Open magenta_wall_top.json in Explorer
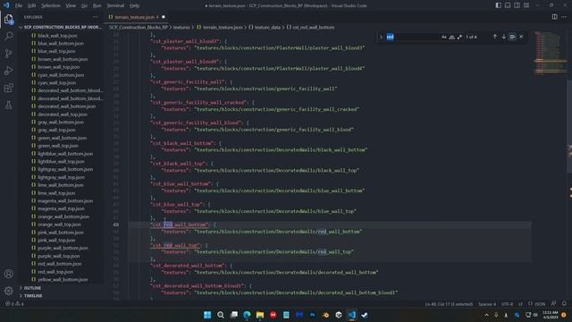572x322 pixels. [61, 208]
